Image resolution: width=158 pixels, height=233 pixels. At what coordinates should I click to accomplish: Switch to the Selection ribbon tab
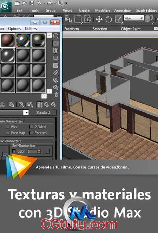click(100, 29)
